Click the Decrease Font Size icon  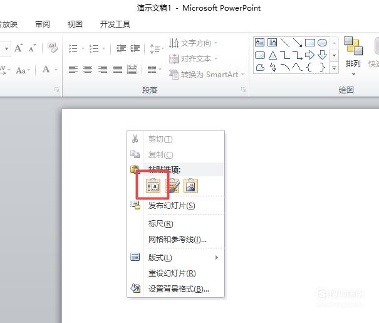click(32, 48)
